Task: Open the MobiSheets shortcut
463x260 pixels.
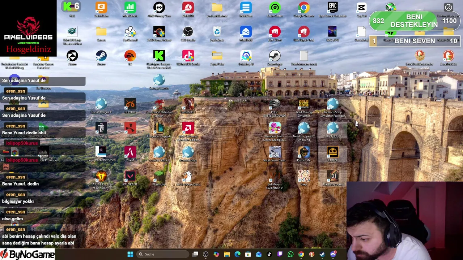Action: pyautogui.click(x=130, y=10)
